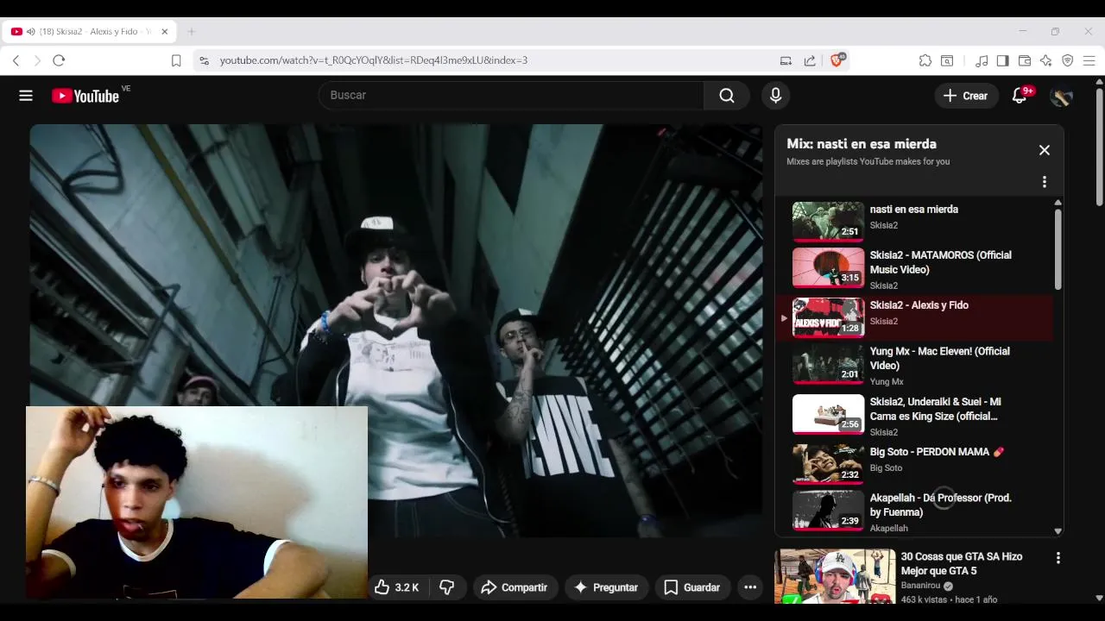The width and height of the screenshot is (1105, 621).
Task: Click the address bar URL
Action: (373, 60)
